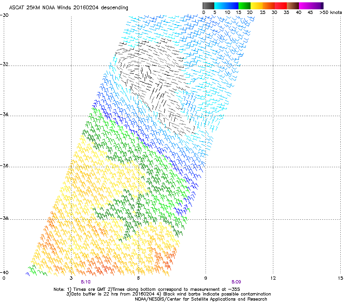Pick the yellow 20-25 knots legend segment
The image size is (344, 302).
coord(257,6)
